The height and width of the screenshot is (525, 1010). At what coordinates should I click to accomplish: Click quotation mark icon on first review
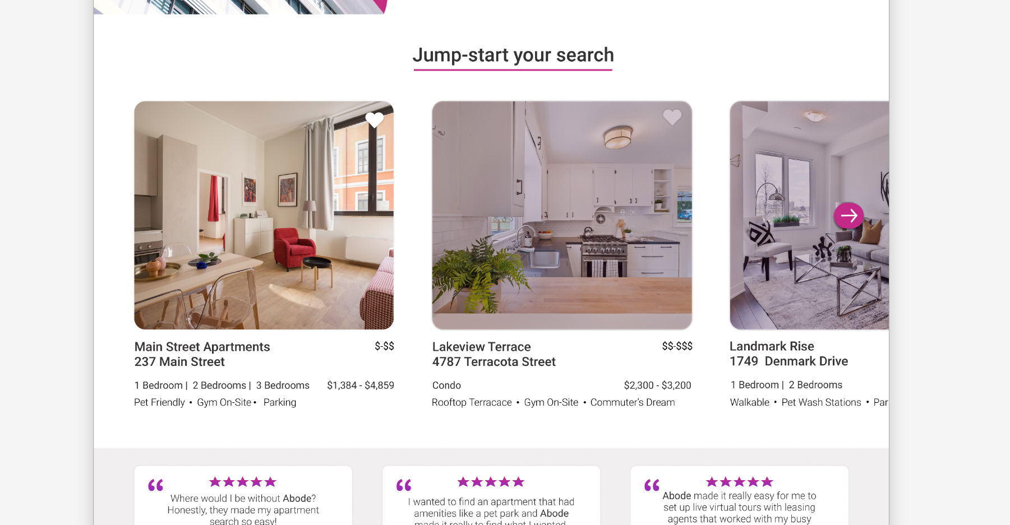click(x=155, y=485)
